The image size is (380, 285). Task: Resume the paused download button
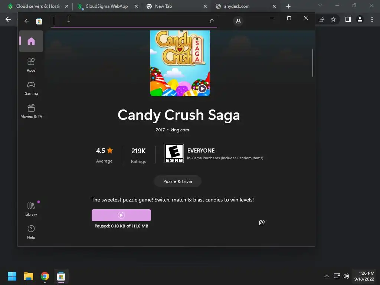[x=121, y=215]
